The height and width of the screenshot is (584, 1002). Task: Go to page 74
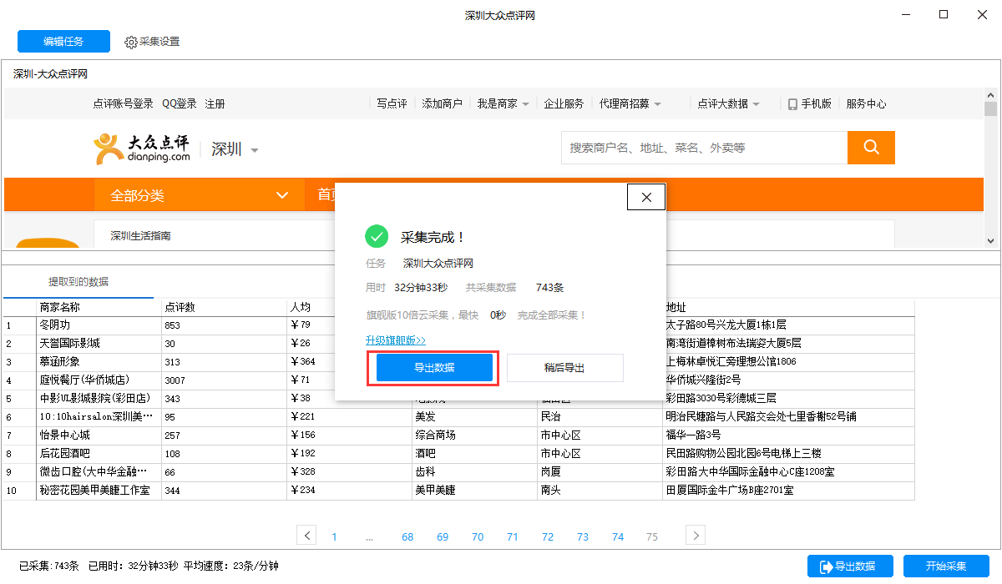618,536
